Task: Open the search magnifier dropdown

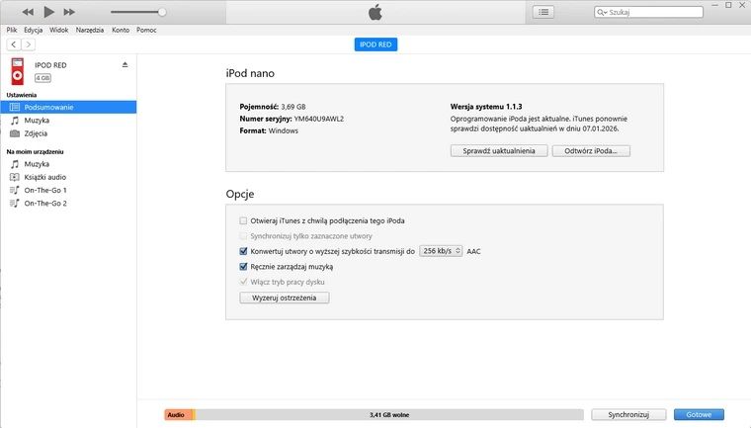Action: [602, 12]
